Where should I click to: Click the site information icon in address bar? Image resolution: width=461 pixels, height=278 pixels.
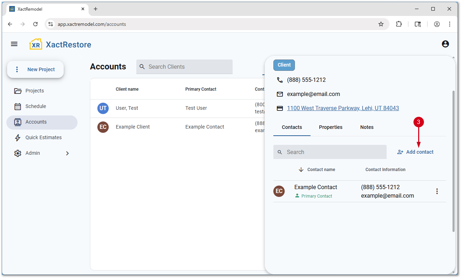coord(51,24)
